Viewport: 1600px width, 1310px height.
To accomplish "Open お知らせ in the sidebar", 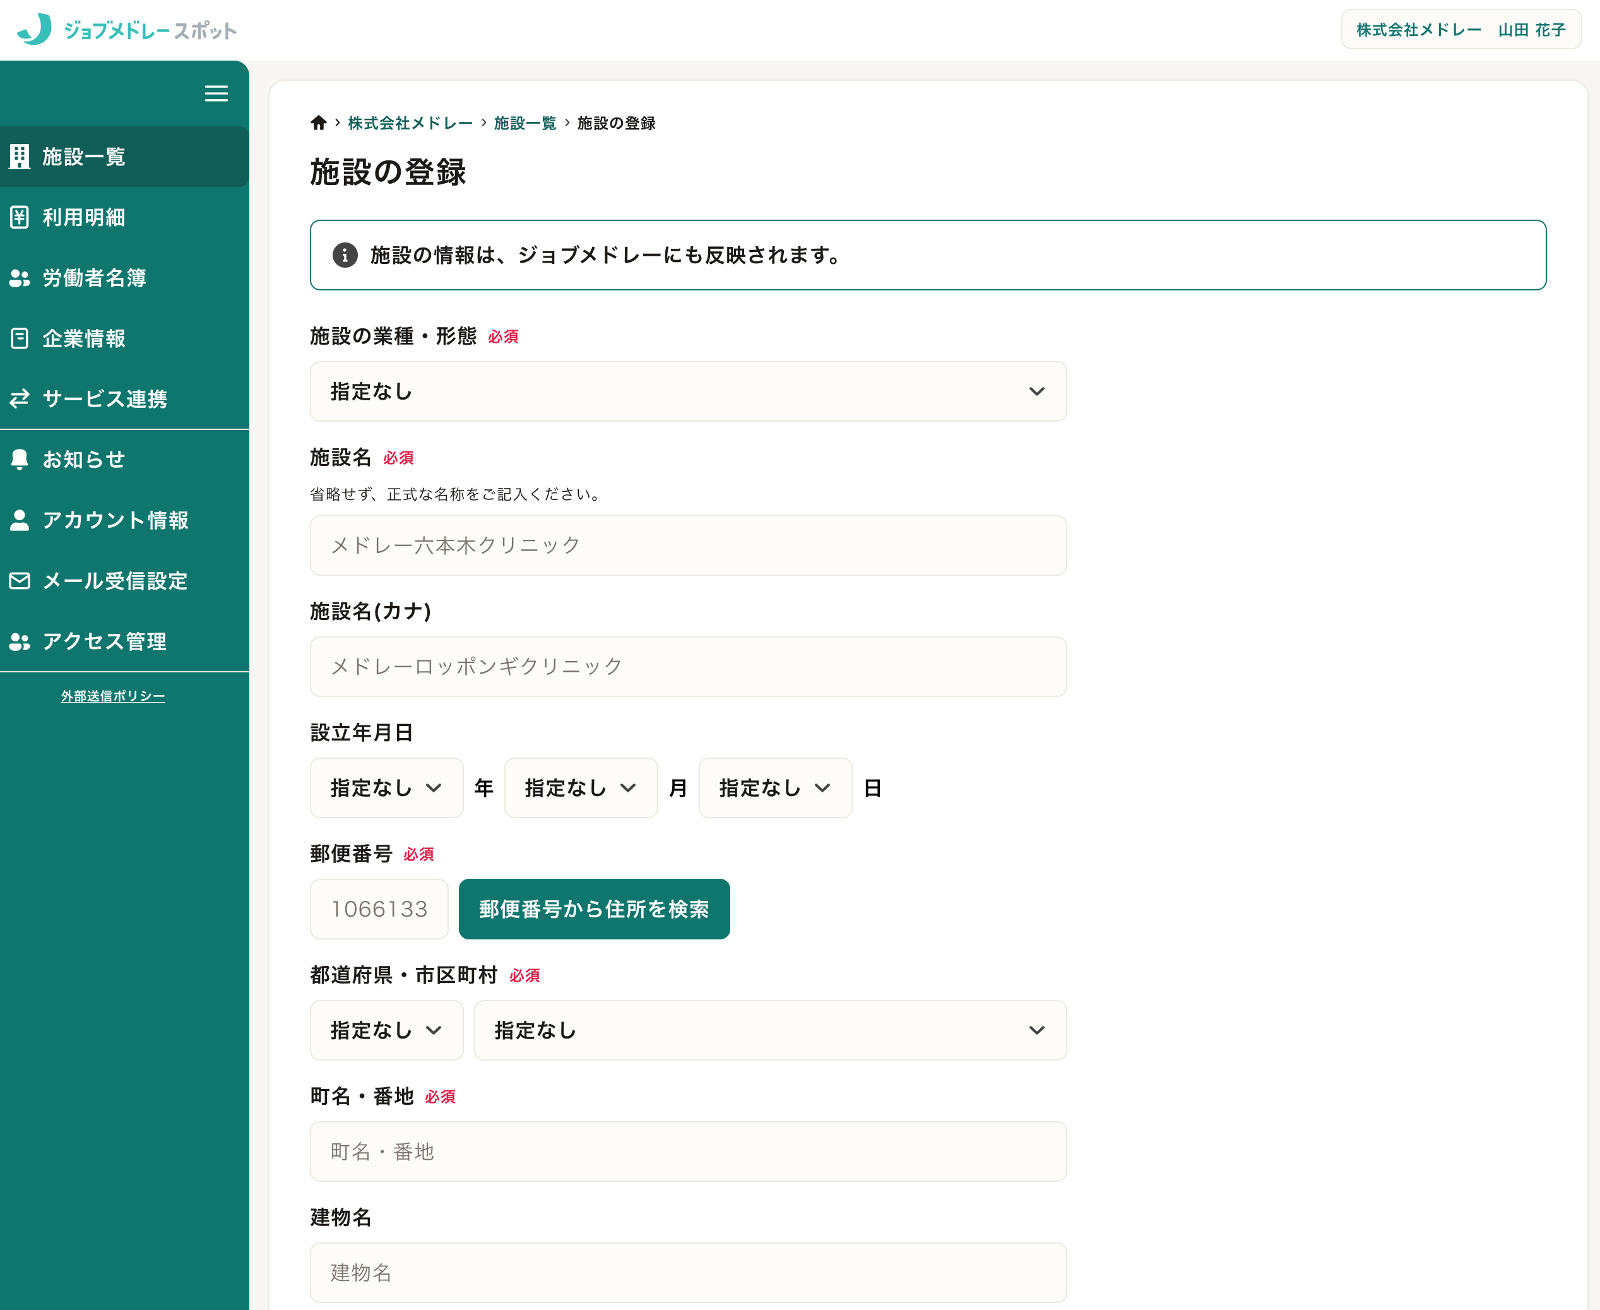I will point(124,460).
